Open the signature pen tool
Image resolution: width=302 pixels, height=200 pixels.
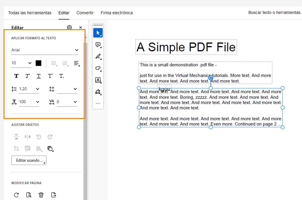[98, 92]
